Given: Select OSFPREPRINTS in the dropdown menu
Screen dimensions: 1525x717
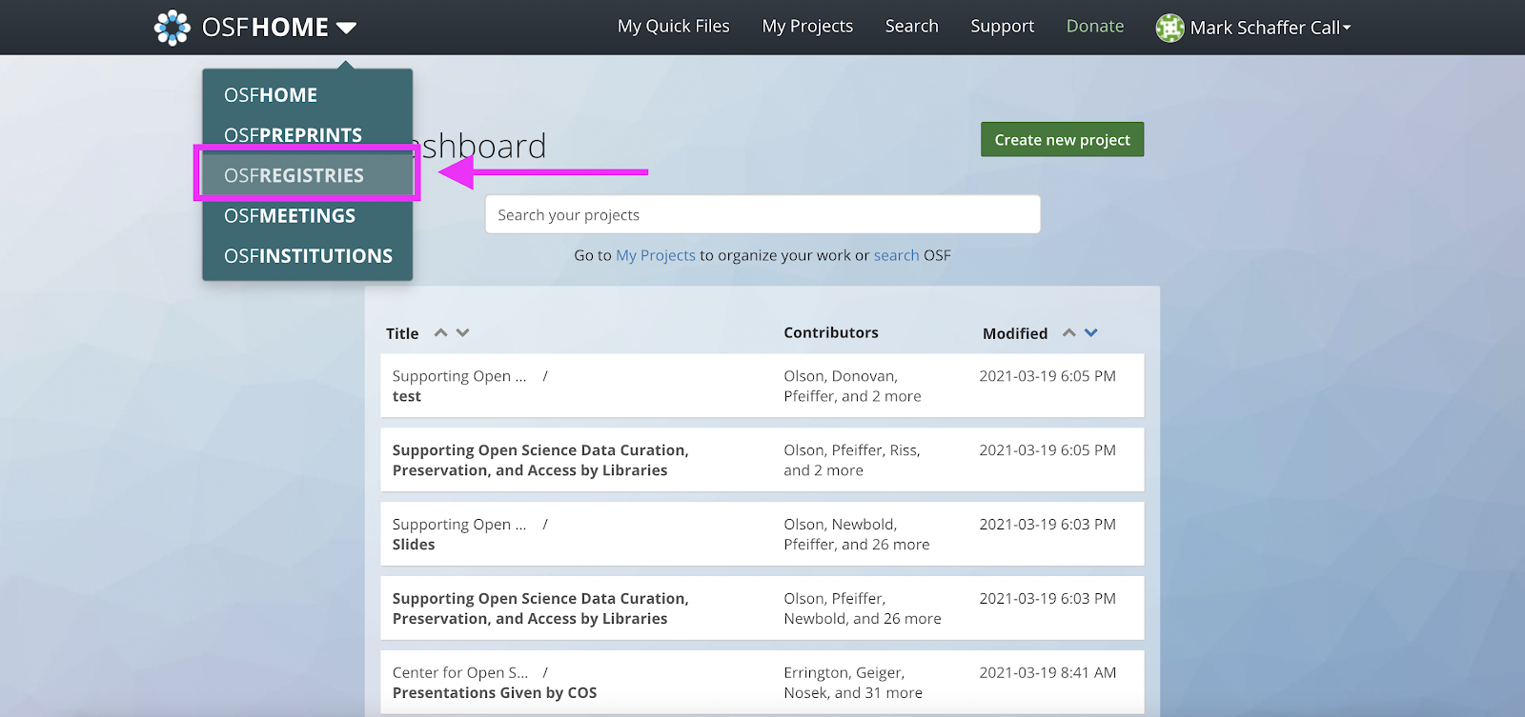Looking at the screenshot, I should [x=293, y=135].
